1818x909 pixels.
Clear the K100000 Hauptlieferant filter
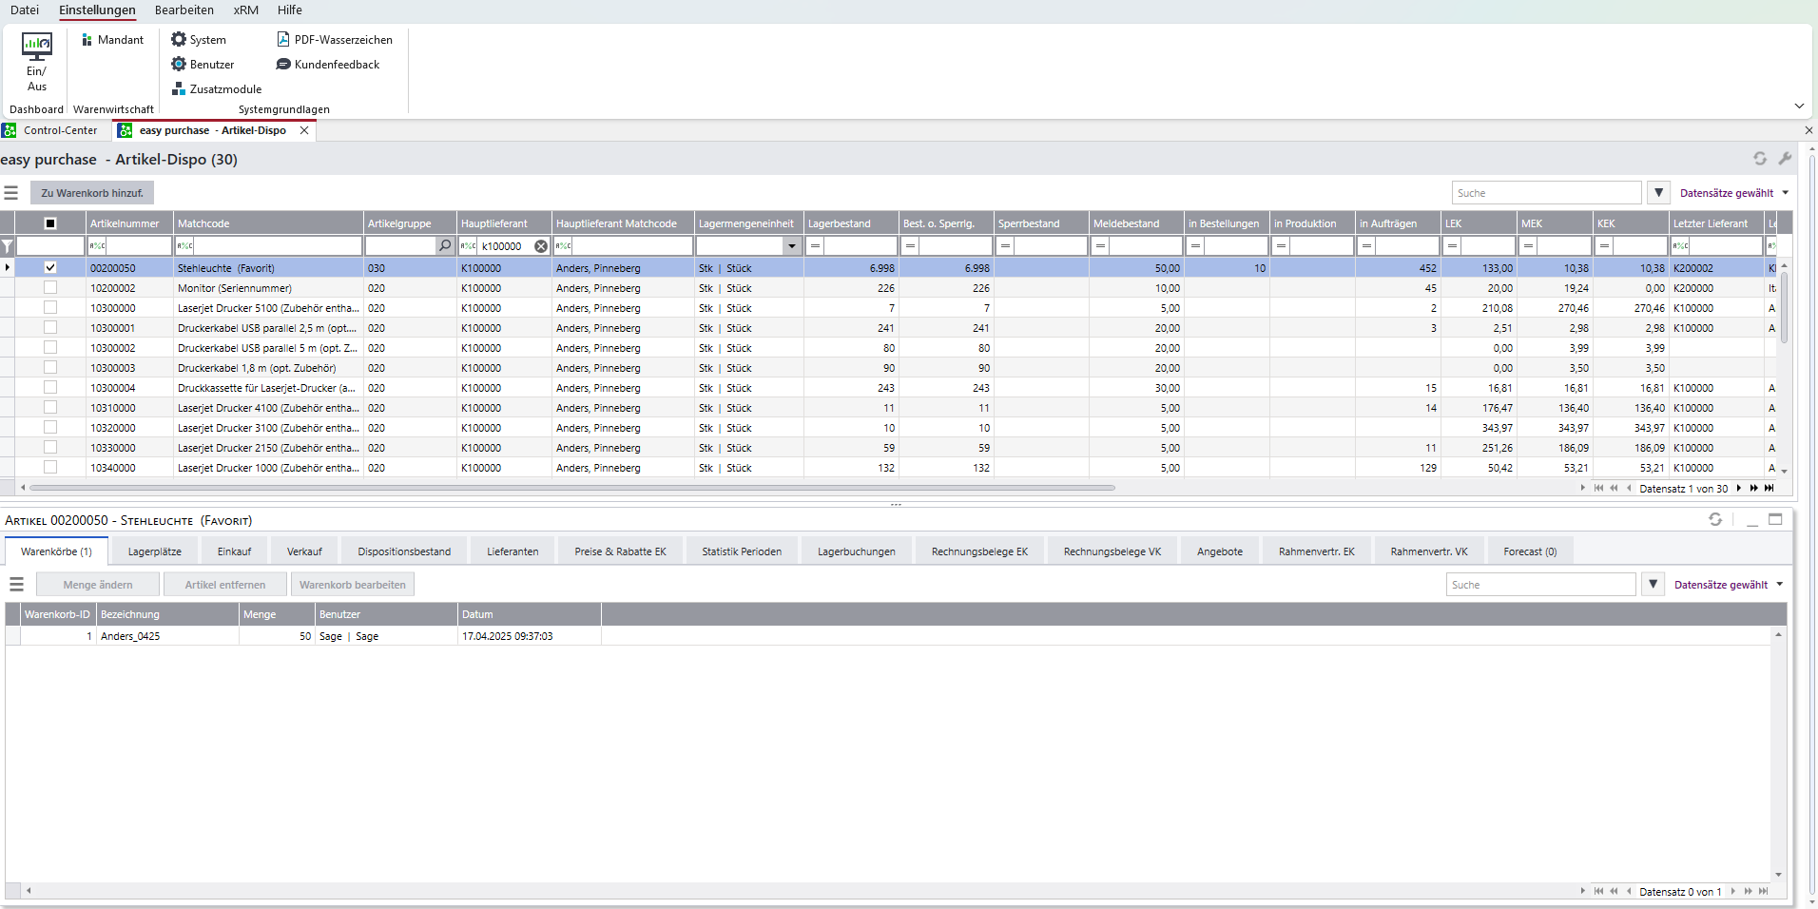pyautogui.click(x=541, y=246)
